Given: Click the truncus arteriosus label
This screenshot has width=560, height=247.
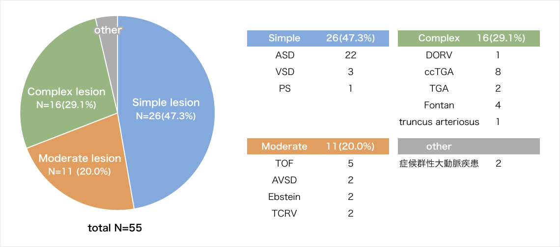Looking at the screenshot, I should click(x=439, y=122).
